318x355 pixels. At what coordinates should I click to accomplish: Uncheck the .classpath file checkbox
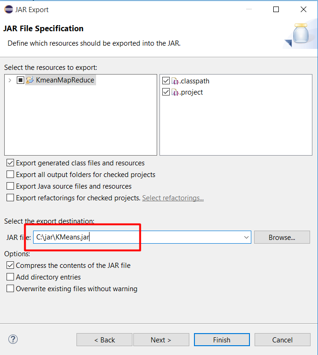point(166,81)
